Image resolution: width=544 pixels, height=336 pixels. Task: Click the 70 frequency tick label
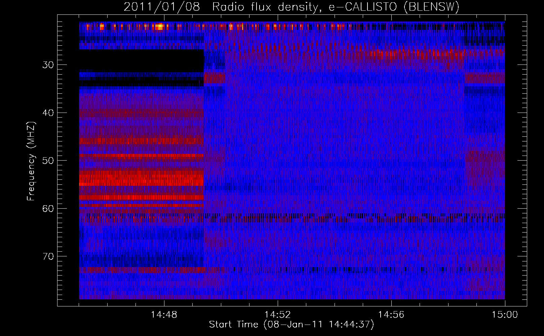pos(48,256)
